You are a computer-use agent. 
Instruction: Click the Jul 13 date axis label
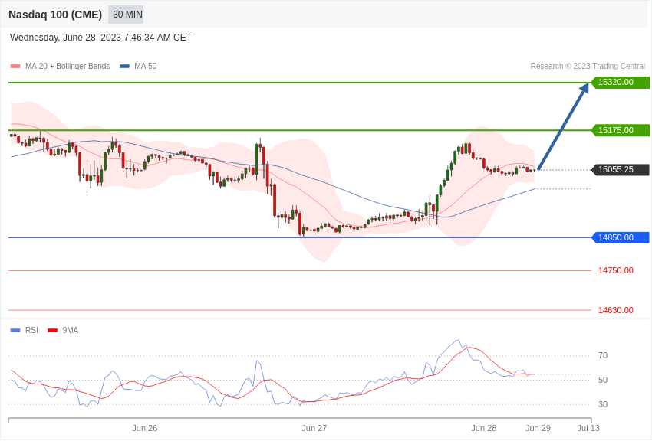588,428
